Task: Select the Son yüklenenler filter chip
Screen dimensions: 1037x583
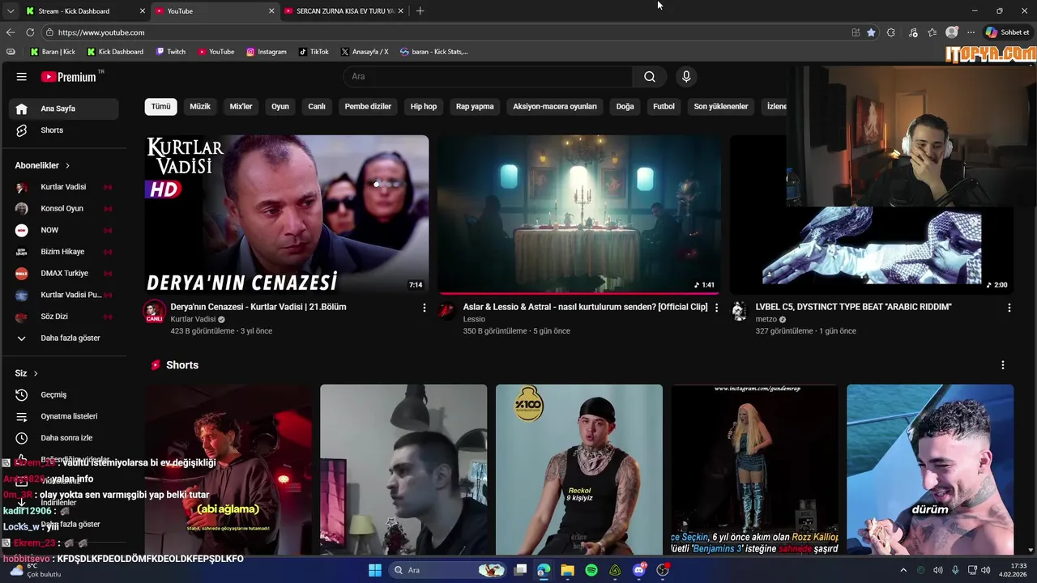Action: tap(721, 107)
